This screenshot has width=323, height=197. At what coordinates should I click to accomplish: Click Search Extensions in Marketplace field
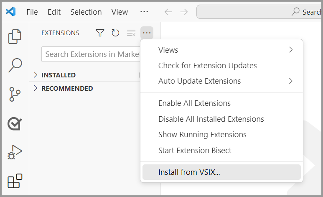click(92, 54)
